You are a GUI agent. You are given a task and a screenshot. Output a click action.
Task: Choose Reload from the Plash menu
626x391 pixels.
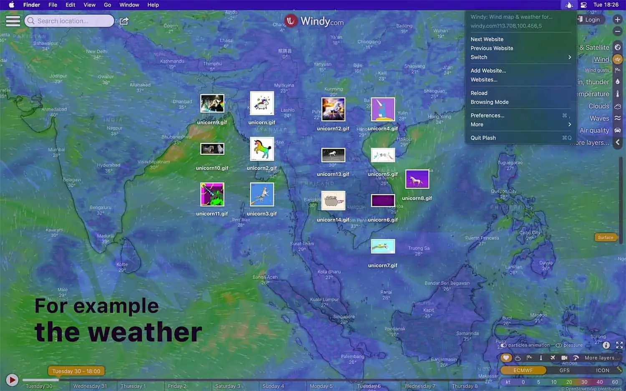tap(479, 93)
